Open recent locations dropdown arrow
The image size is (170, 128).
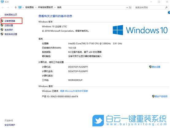tap(12, 7)
